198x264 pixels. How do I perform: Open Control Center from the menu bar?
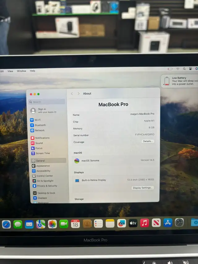191,68
